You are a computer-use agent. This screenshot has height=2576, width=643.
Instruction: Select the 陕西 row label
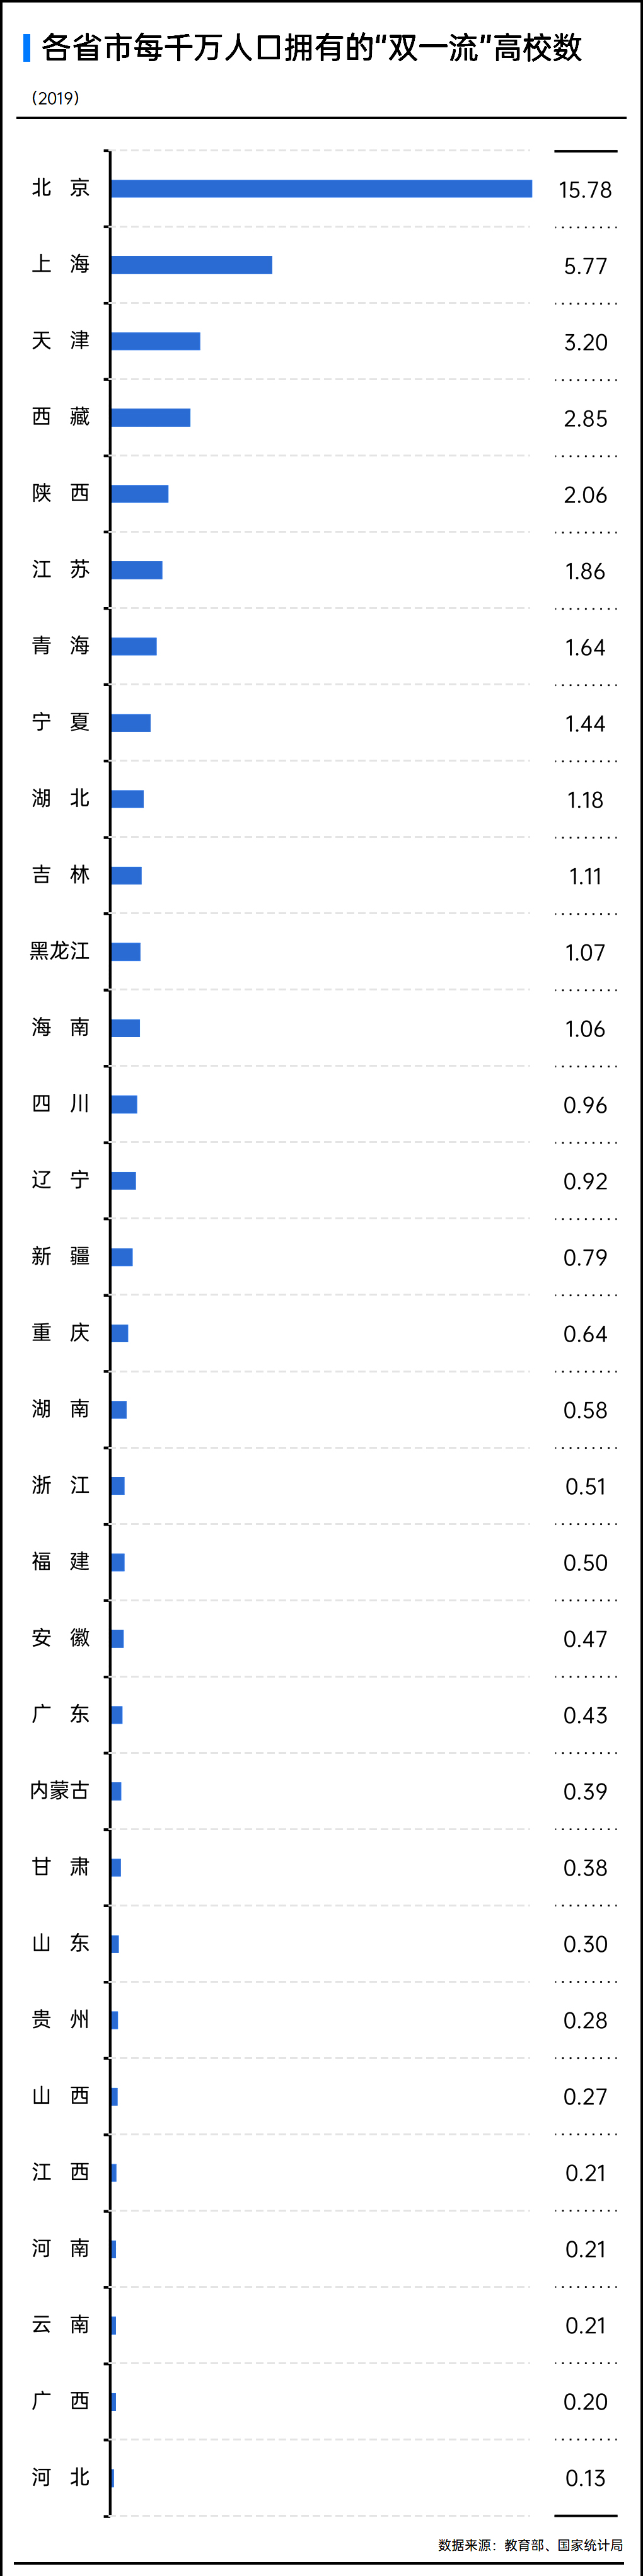[61, 493]
